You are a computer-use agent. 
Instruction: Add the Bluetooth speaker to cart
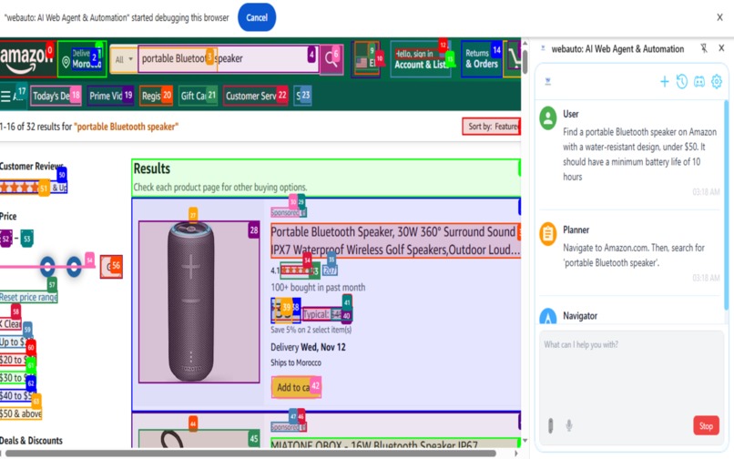coord(296,387)
